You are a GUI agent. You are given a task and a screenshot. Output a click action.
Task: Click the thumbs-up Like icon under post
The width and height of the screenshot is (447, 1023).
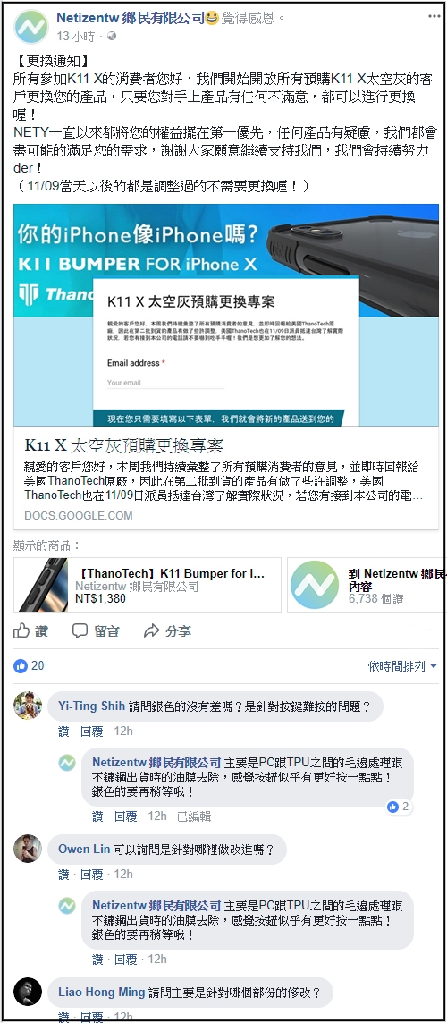[x=21, y=630]
